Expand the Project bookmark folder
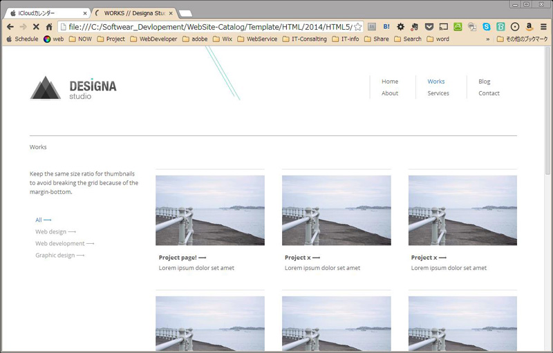 pos(111,39)
